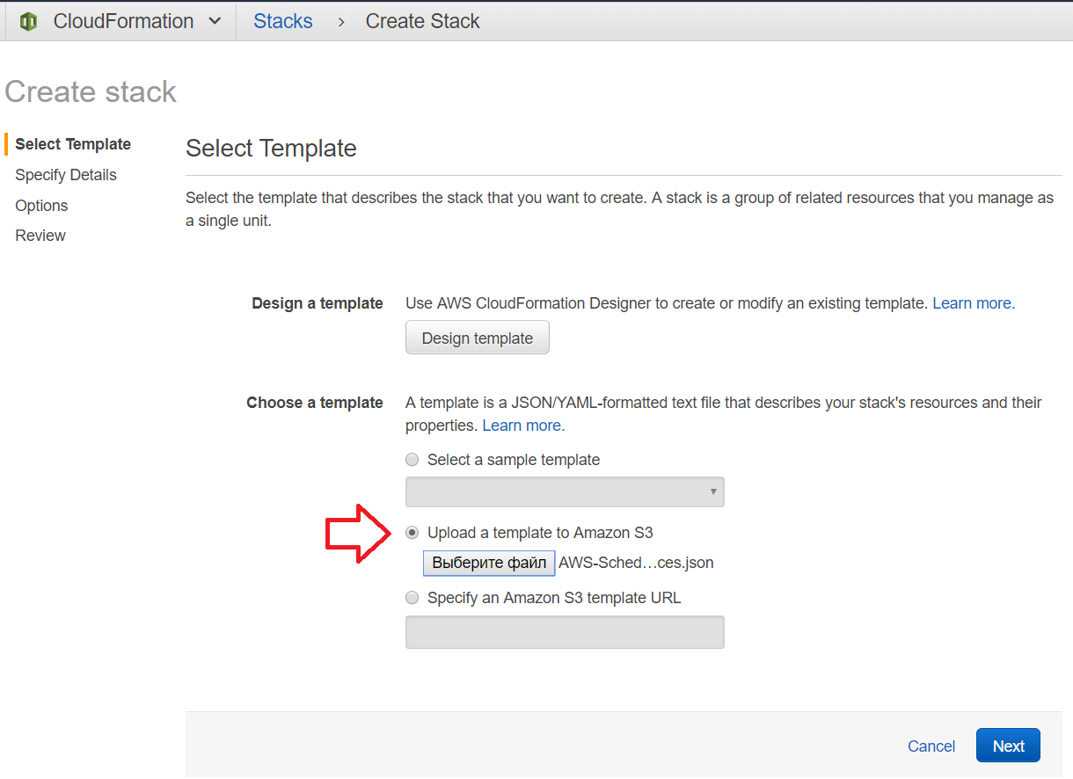Expand the CloudFormation service dropdown arrow
1073x779 pixels.
coord(215,22)
